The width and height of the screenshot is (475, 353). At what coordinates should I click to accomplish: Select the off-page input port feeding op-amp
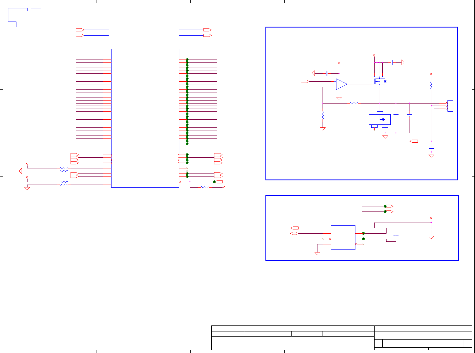click(305, 81)
